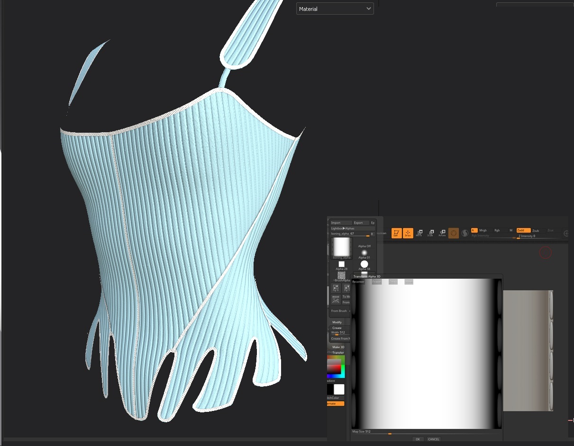Switch to the Move transform tool
The width and height of the screenshot is (574, 446).
[419, 233]
